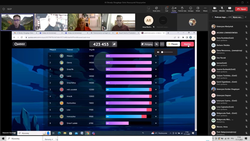Open the Osoby participants tab
The height and width of the screenshot is (141, 250).
pos(174,9)
